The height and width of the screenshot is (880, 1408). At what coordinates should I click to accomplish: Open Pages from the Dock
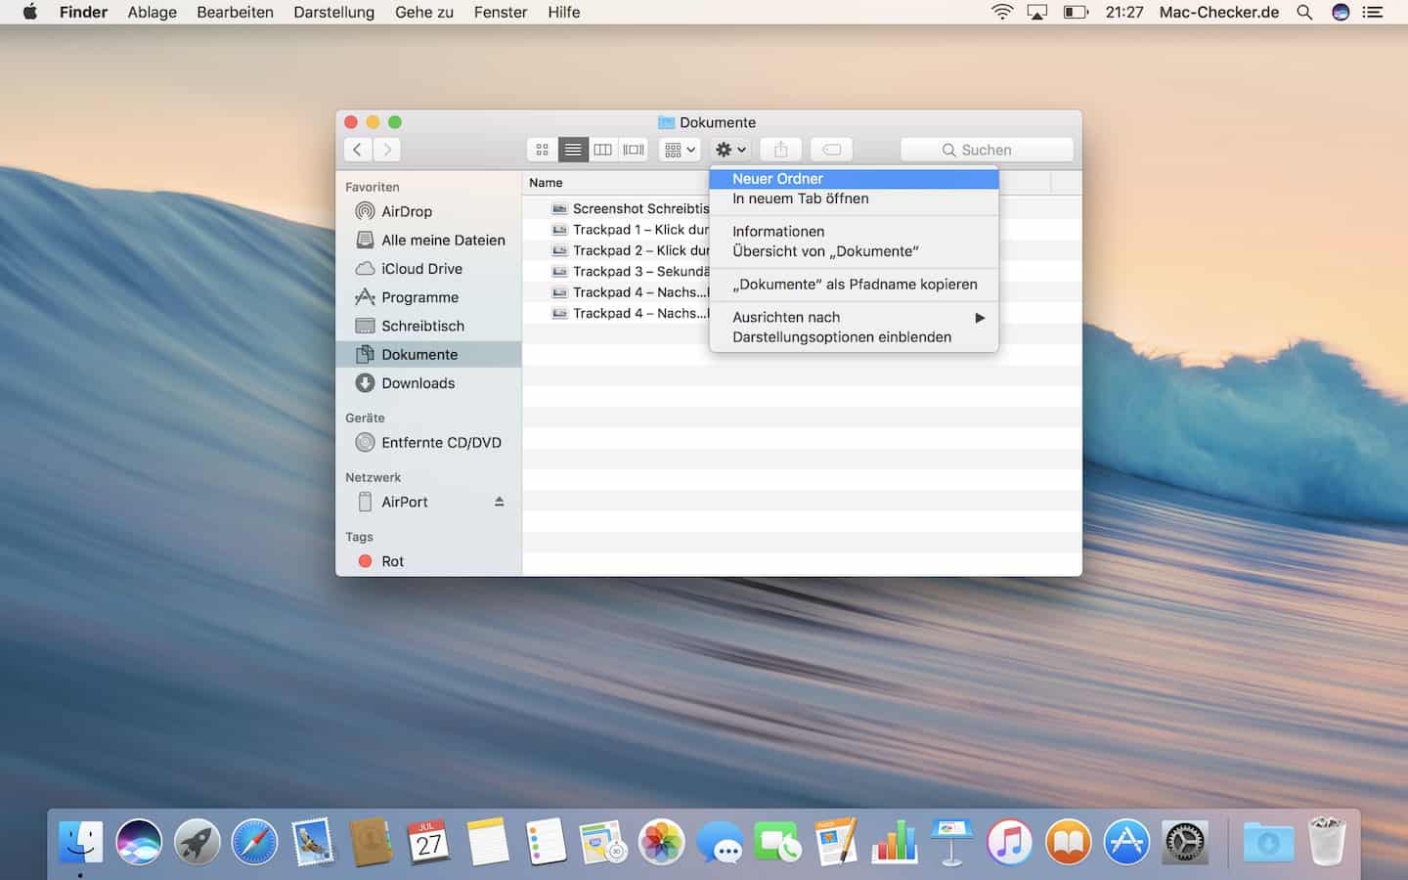836,842
